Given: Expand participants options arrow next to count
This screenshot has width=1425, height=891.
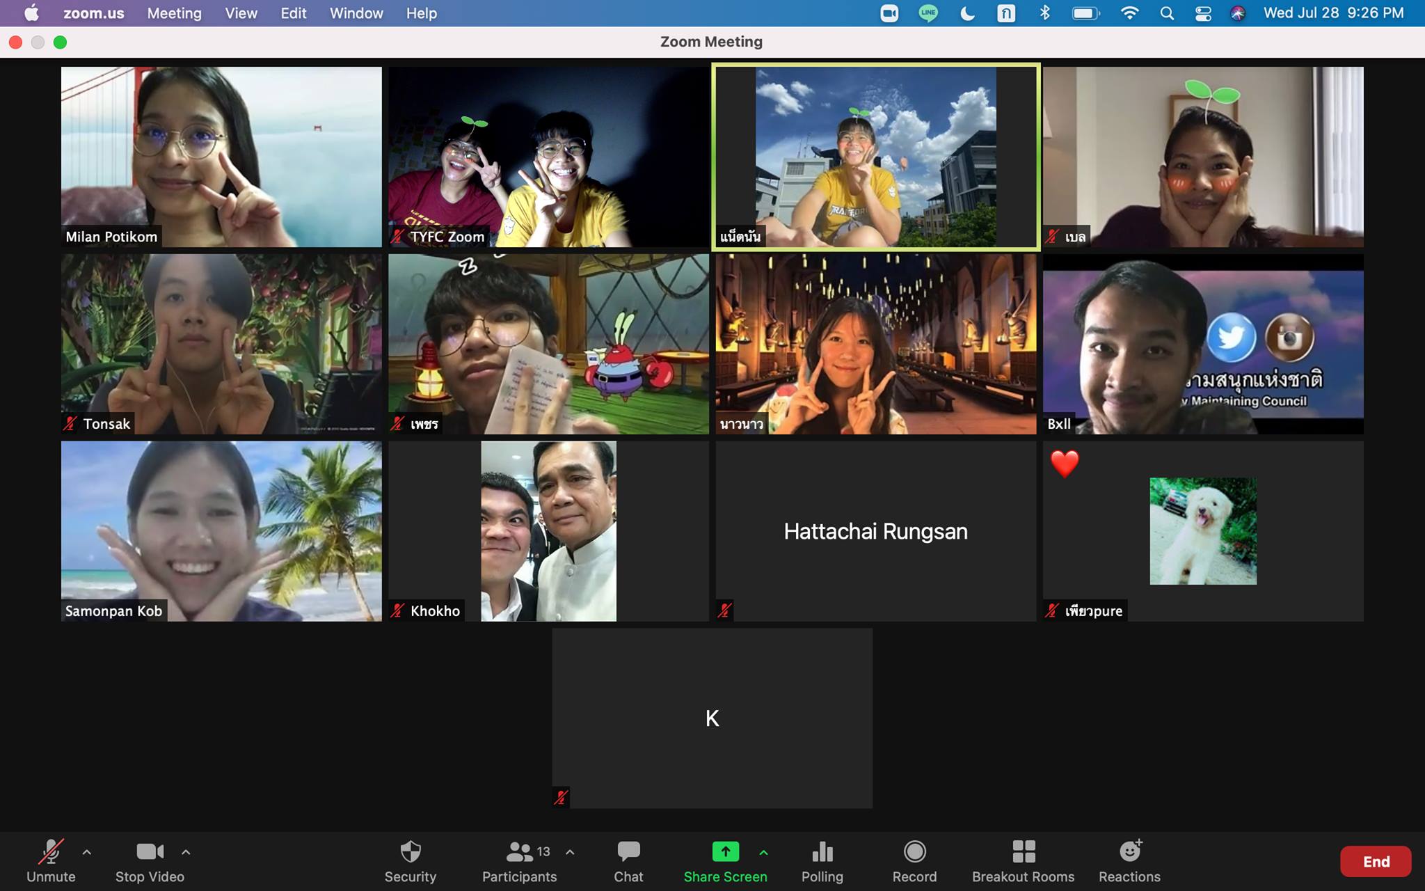Looking at the screenshot, I should (570, 852).
